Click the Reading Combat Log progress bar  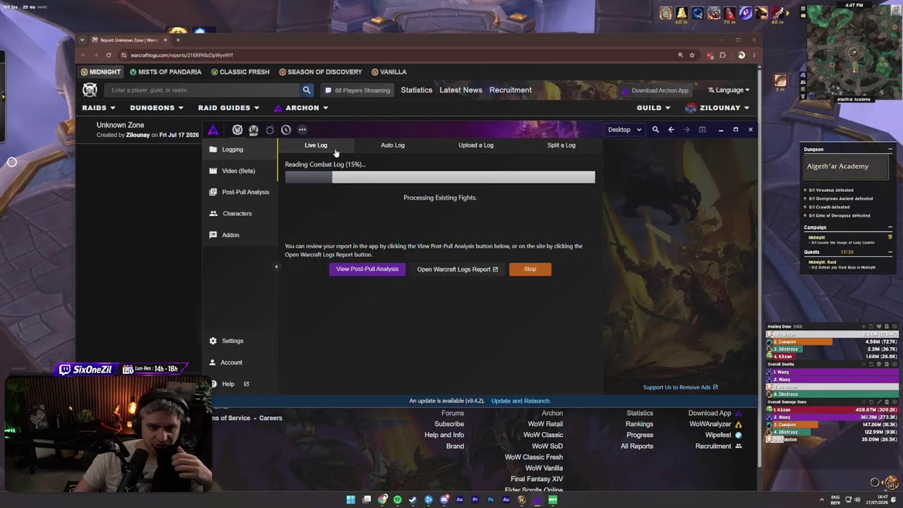(x=440, y=177)
